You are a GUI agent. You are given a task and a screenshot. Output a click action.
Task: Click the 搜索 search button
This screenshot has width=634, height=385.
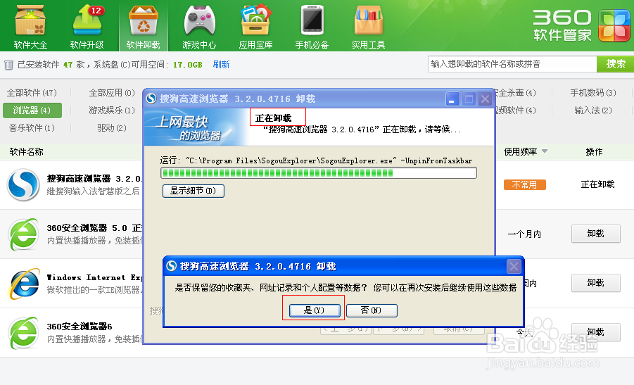click(x=616, y=64)
